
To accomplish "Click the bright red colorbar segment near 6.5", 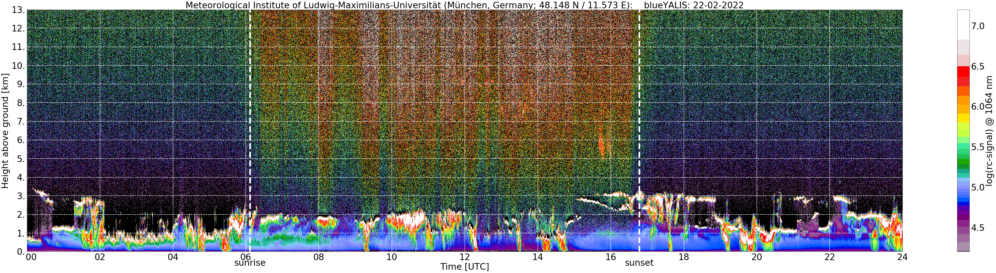I will point(963,72).
